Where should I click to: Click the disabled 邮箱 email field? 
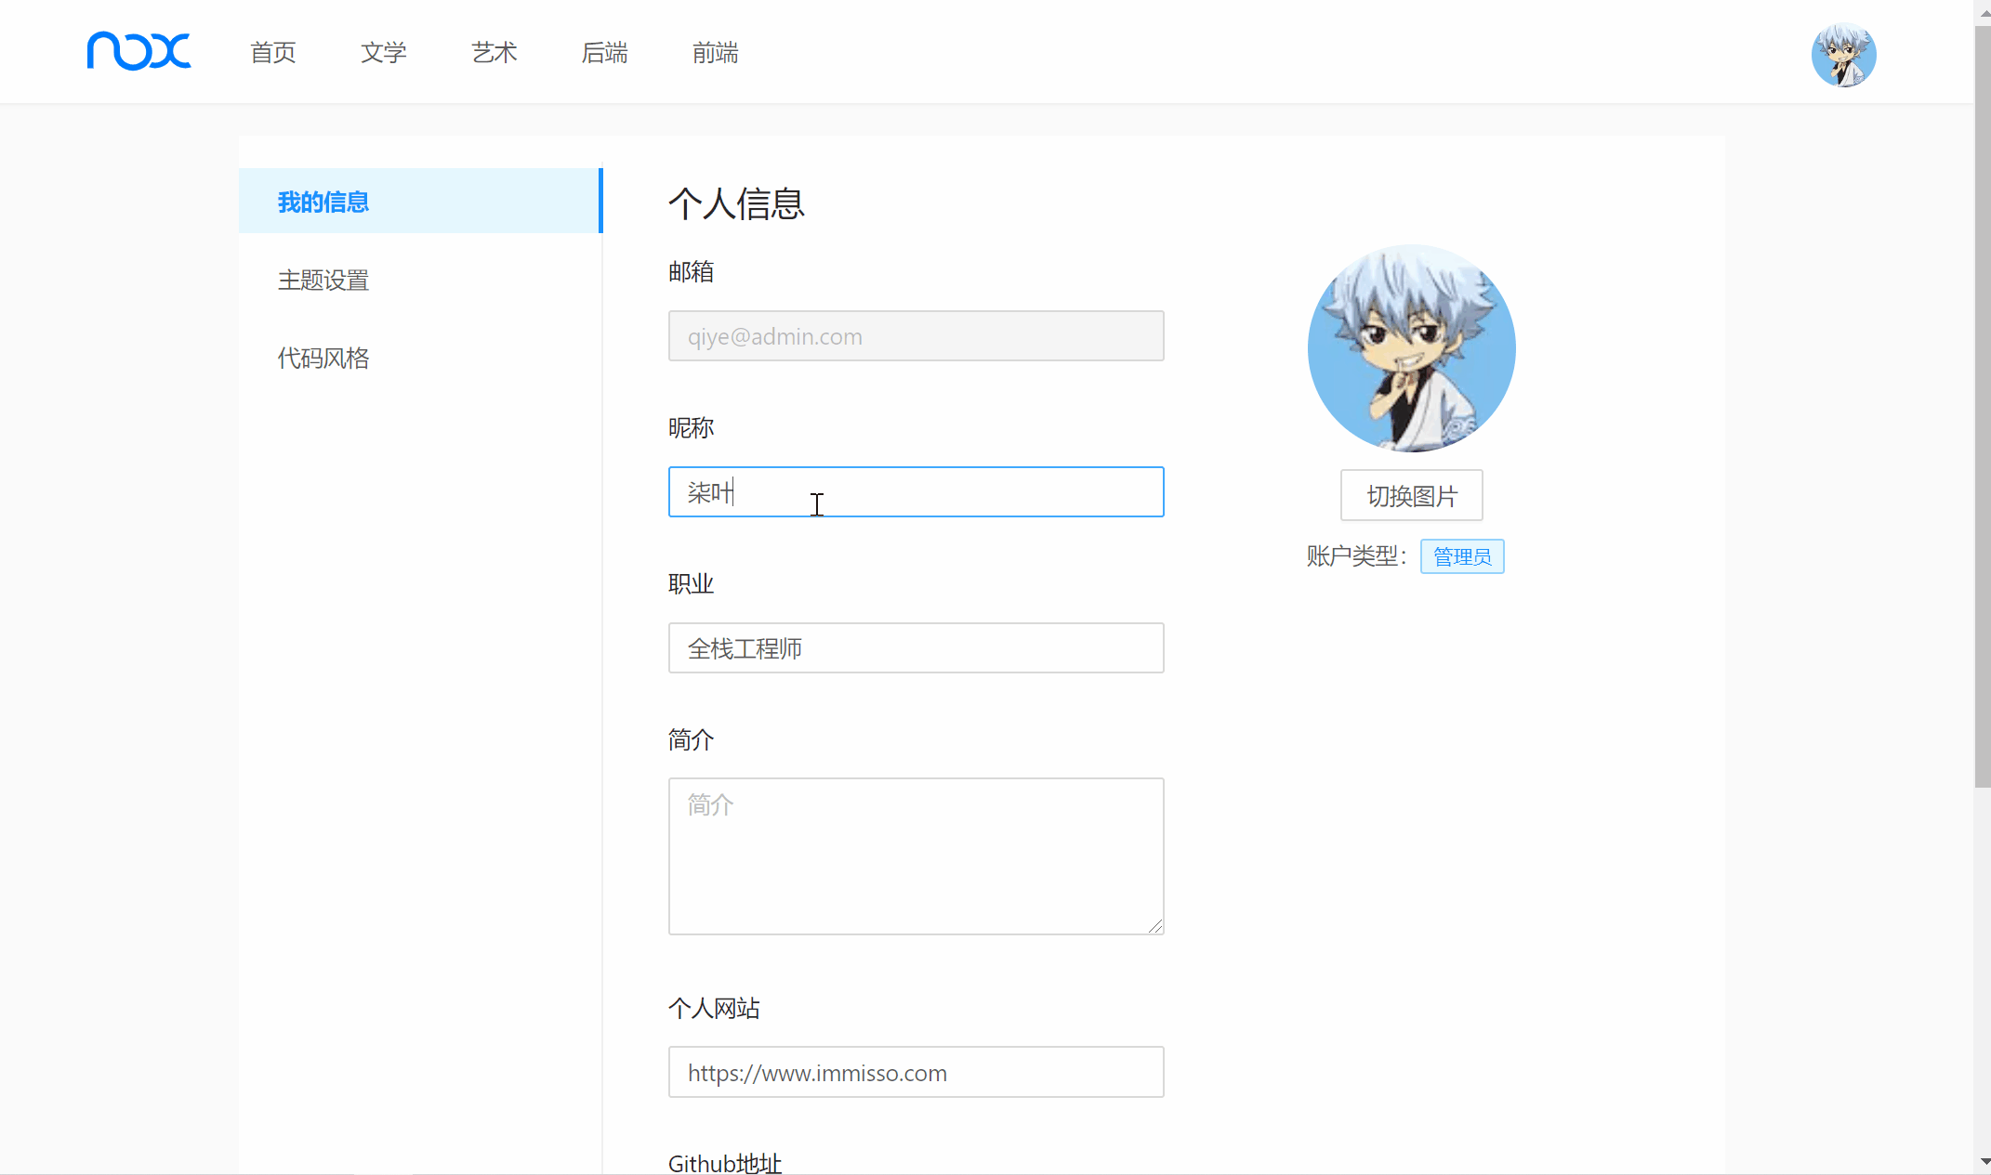click(916, 336)
